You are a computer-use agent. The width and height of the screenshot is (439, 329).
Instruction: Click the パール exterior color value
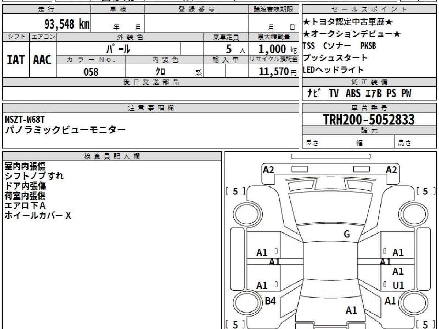click(x=118, y=48)
